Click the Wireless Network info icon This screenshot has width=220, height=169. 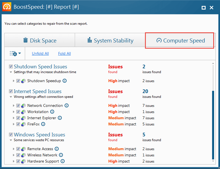[x=61, y=155]
